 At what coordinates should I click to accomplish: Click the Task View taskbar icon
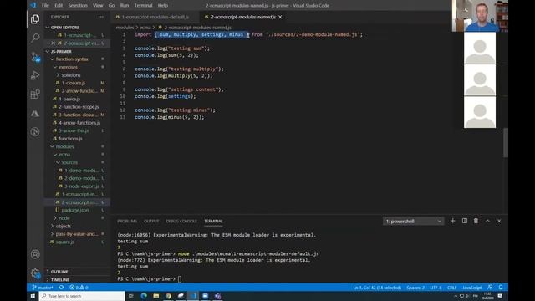131,296
